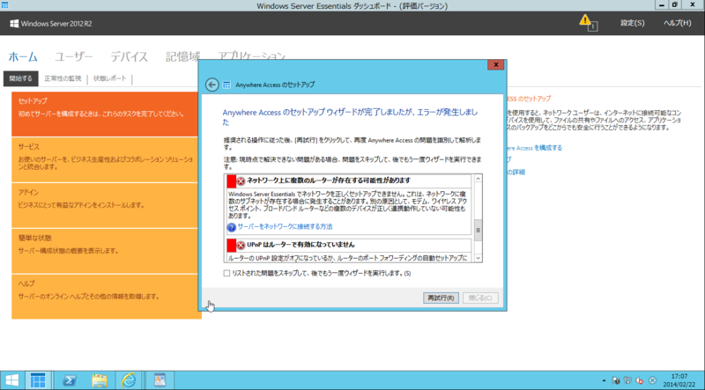Click the circled X tray icon
The width and height of the screenshot is (705, 390).
click(652, 380)
